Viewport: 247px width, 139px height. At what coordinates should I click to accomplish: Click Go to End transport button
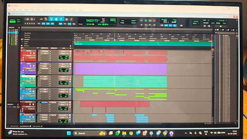[x=154, y=25]
